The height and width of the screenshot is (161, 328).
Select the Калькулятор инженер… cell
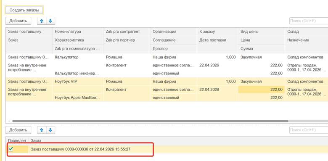(78, 74)
